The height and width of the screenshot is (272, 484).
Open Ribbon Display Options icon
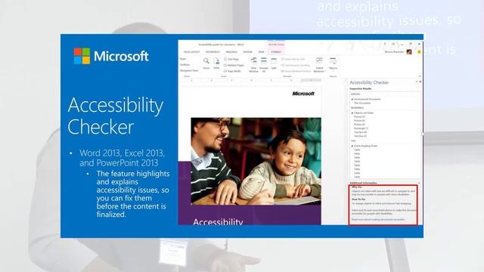393,44
